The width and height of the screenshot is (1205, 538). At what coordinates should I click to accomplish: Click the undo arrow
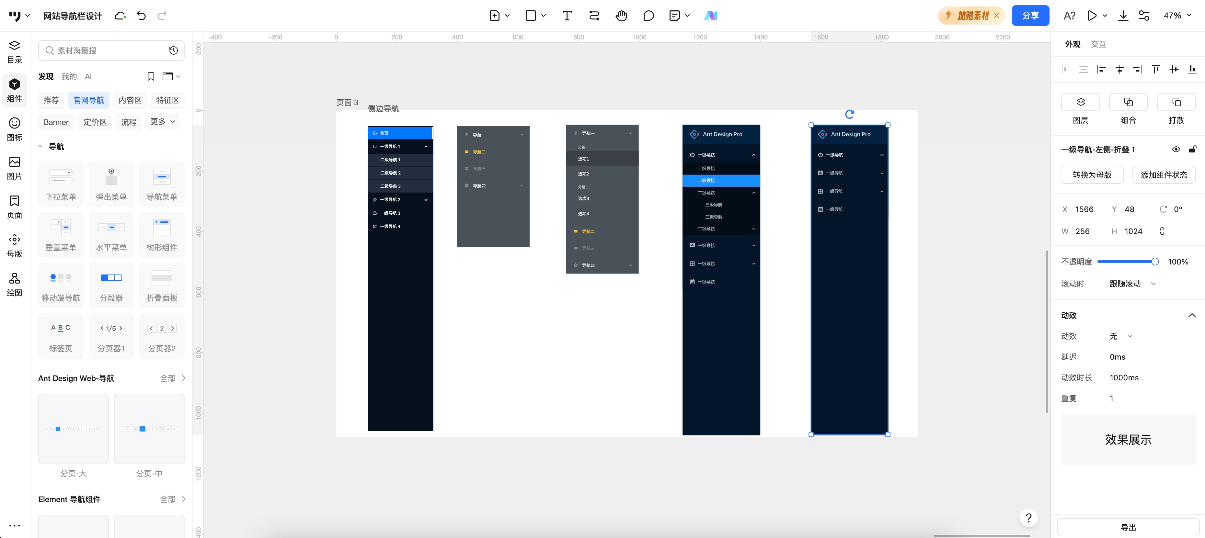pos(141,16)
